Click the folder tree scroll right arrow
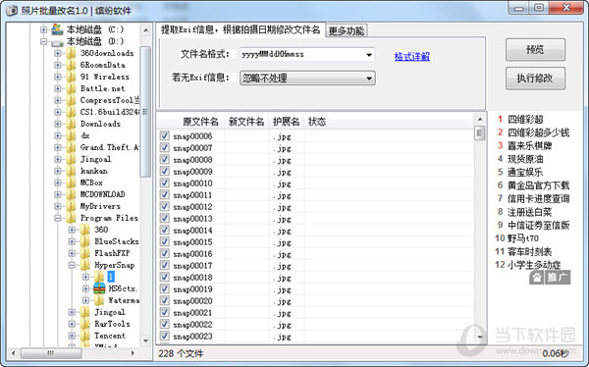This screenshot has width=589, height=367. [133, 353]
